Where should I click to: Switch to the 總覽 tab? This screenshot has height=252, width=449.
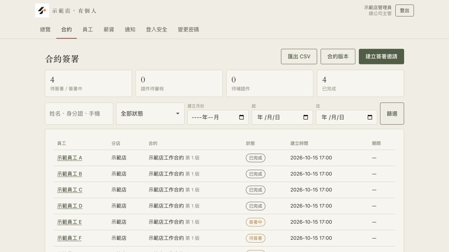click(x=45, y=30)
